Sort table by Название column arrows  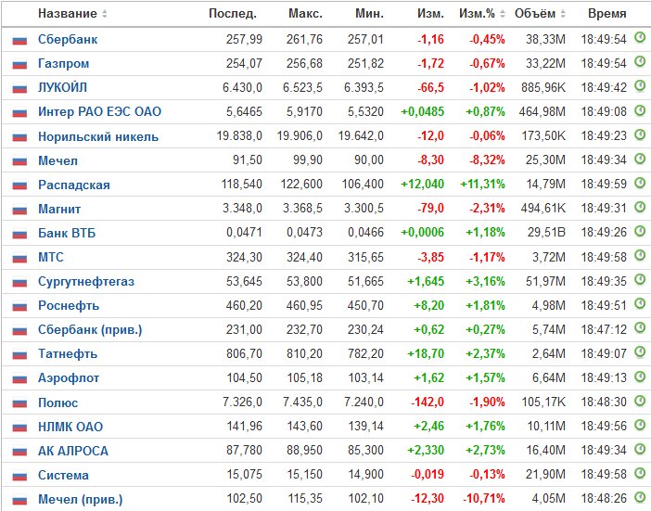pyautogui.click(x=105, y=14)
